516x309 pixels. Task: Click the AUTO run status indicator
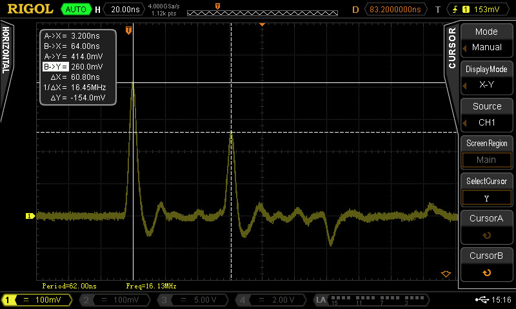click(76, 9)
